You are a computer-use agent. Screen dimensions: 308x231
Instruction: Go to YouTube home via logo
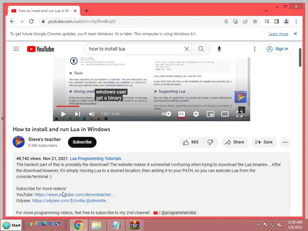pos(41,49)
